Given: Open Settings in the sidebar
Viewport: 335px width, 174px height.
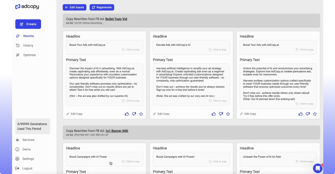Looking at the screenshot, I should pyautogui.click(x=28, y=159).
